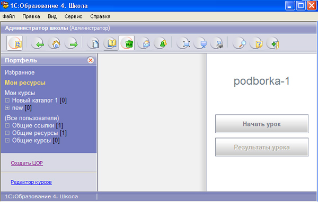Open the home page icon
318x202 pixels.
pyautogui.click(x=55, y=43)
